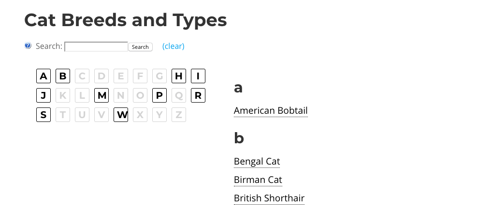
Task: Select the letter I filter
Action: tap(198, 76)
